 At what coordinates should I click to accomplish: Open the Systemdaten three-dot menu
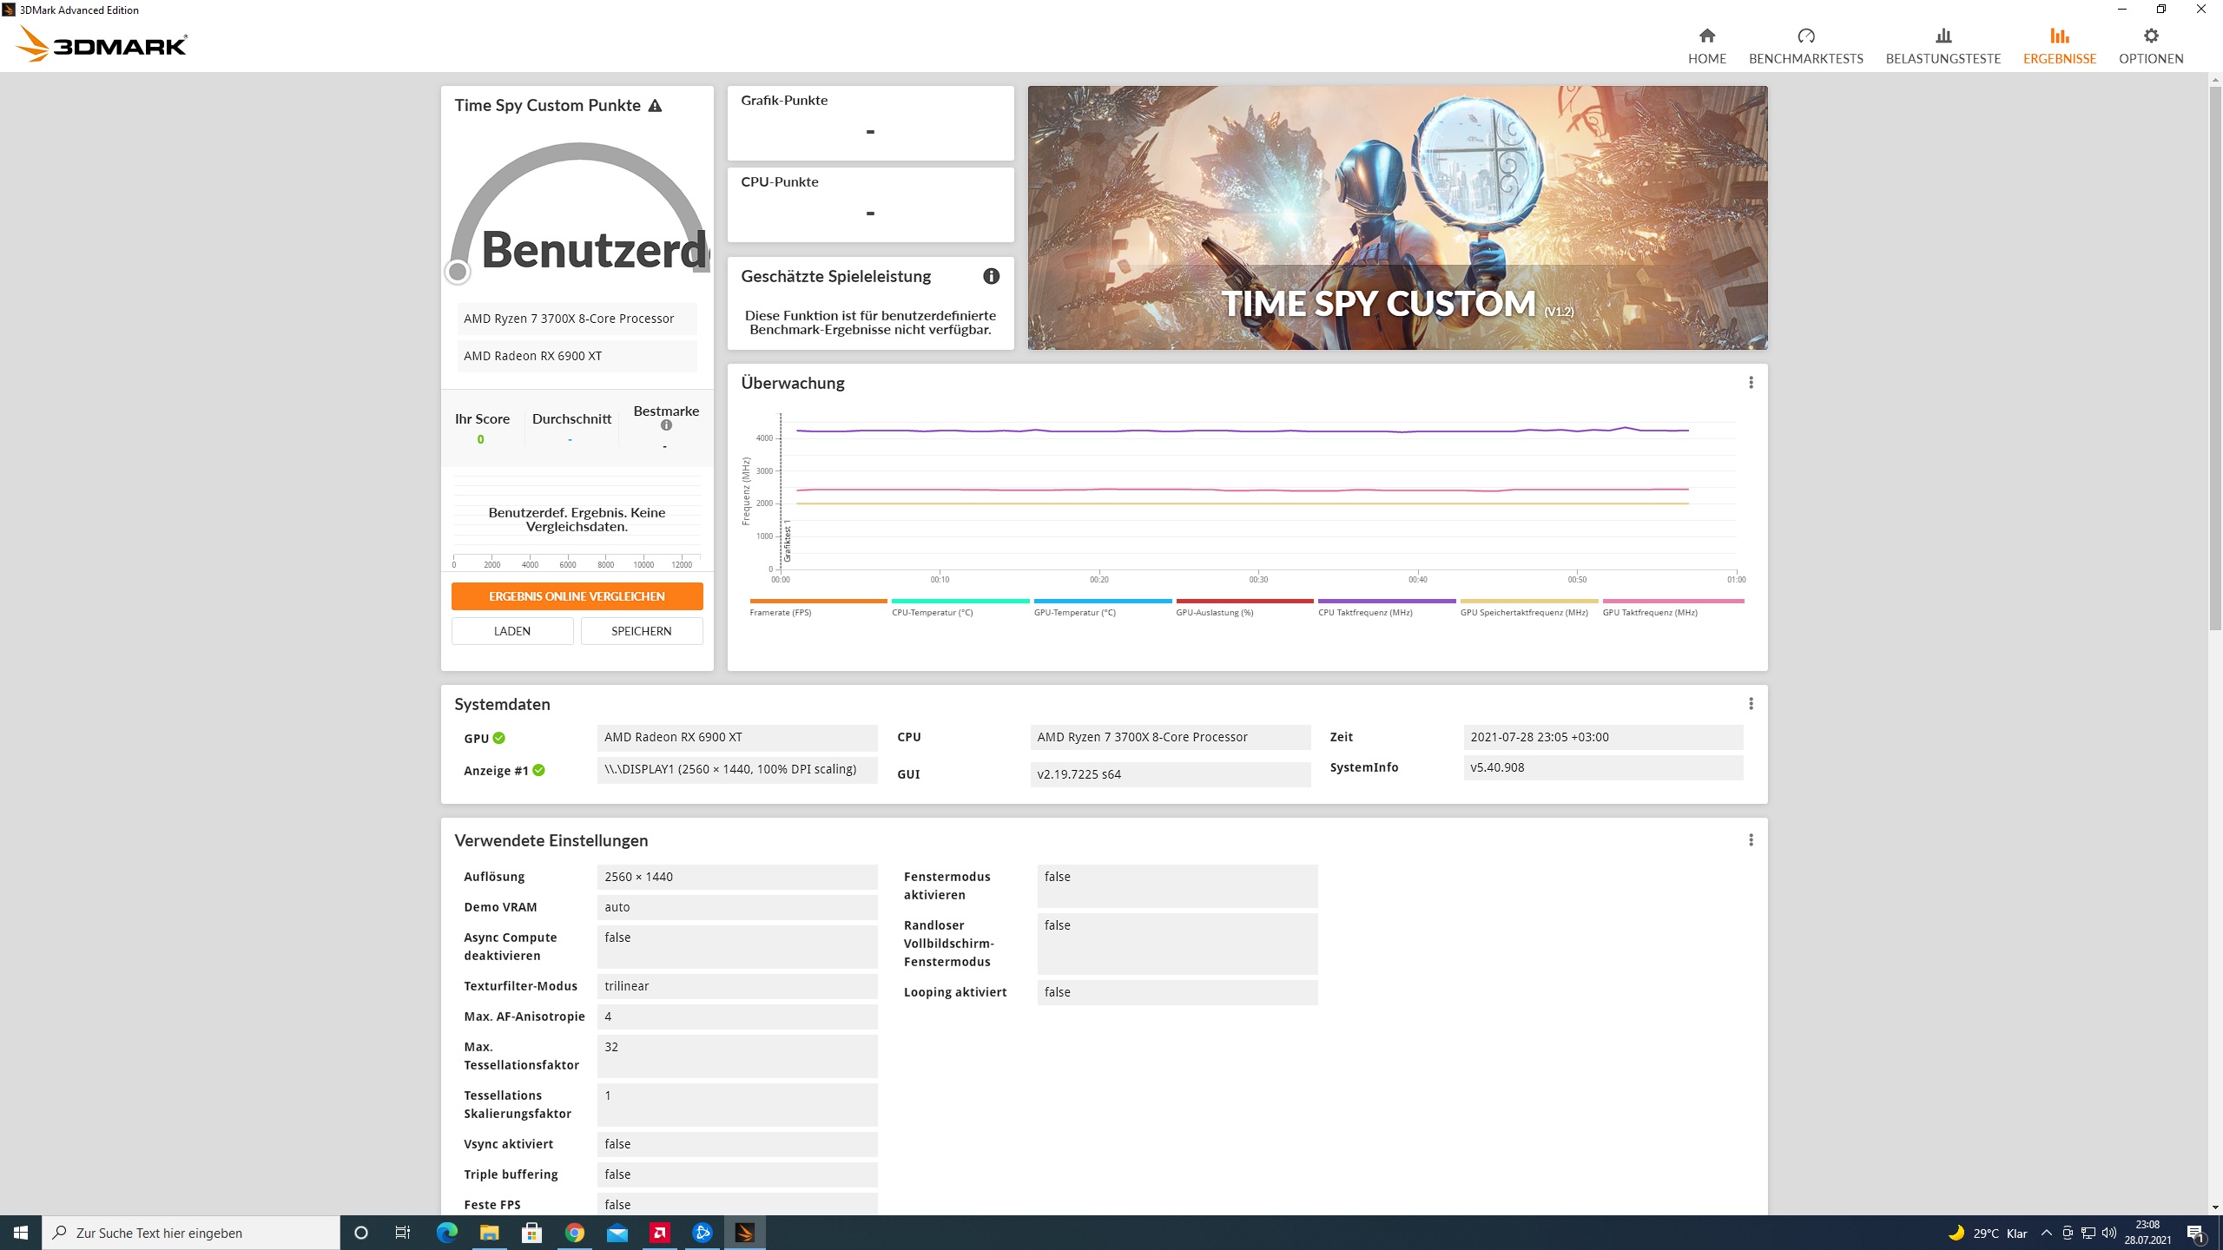pyautogui.click(x=1751, y=704)
